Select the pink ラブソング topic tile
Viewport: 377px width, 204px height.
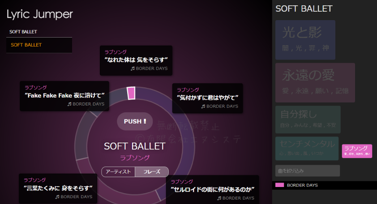coord(357,151)
